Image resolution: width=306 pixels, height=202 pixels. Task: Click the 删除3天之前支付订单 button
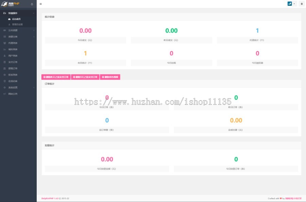click(x=85, y=77)
